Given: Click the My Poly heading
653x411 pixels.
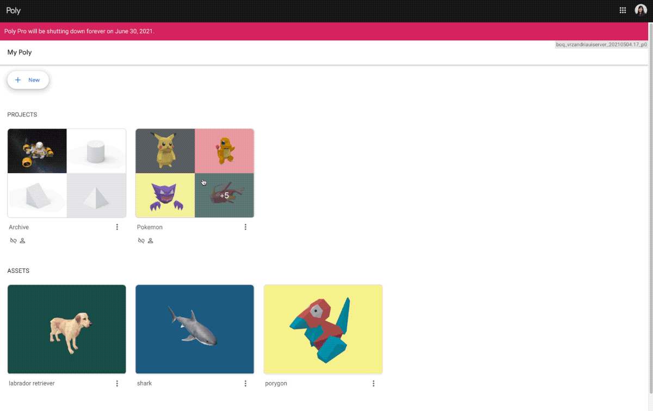Looking at the screenshot, I should pos(20,53).
